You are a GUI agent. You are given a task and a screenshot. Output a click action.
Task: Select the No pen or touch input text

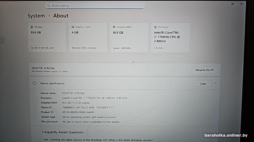pyautogui.click(x=91, y=122)
